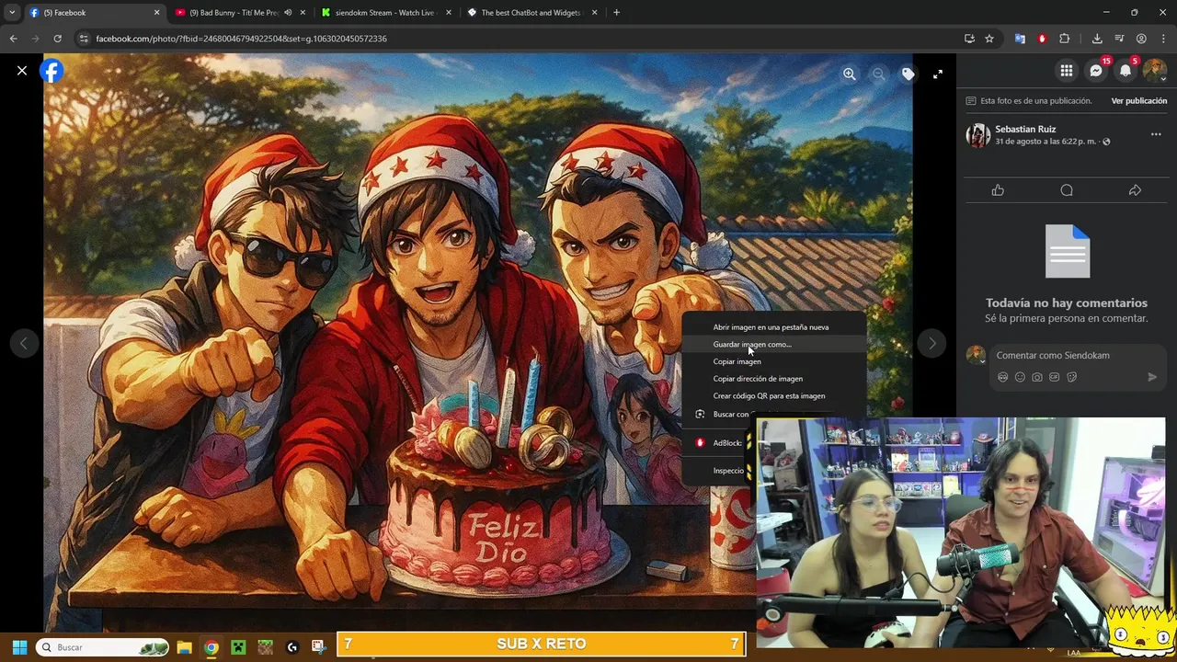This screenshot has width=1177, height=662.
Task: Zoom in on the photo
Action: 850,74
